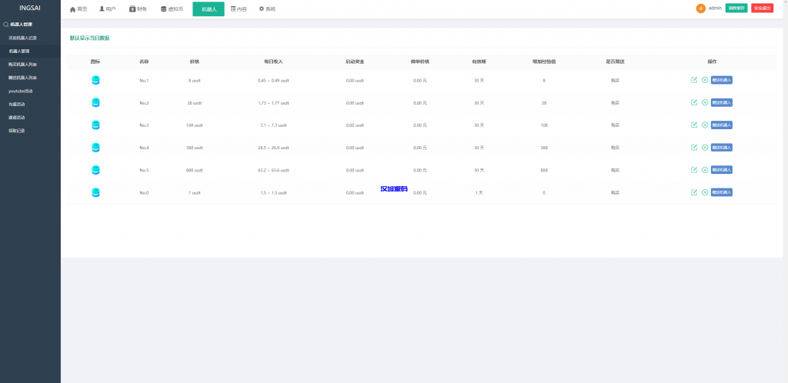This screenshot has width=788, height=383.
Task: Open the 财务 finance menu
Action: point(138,9)
